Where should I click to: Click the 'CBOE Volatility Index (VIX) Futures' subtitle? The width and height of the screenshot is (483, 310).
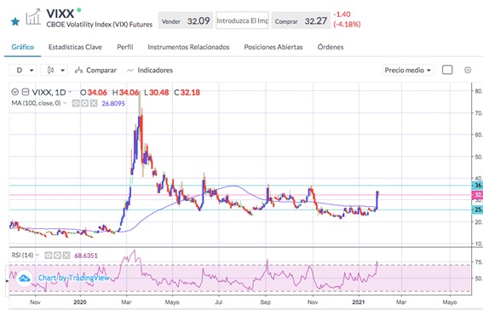100,25
